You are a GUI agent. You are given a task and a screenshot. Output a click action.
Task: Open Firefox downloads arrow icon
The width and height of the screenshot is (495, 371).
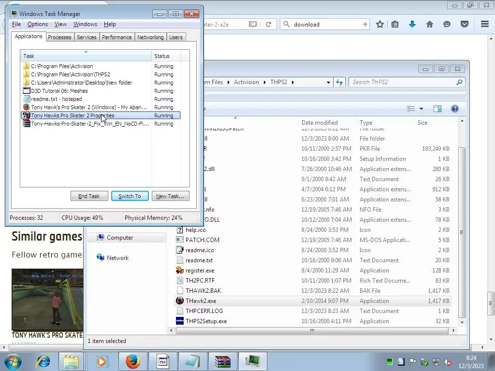pyautogui.click(x=412, y=24)
